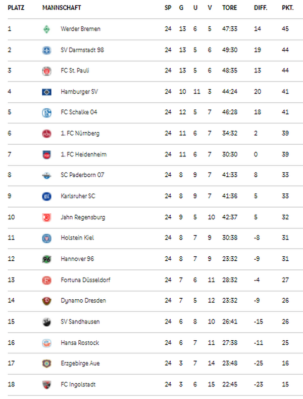
Task: Click the SV Darmstadt 98 logo
Action: pos(46,51)
